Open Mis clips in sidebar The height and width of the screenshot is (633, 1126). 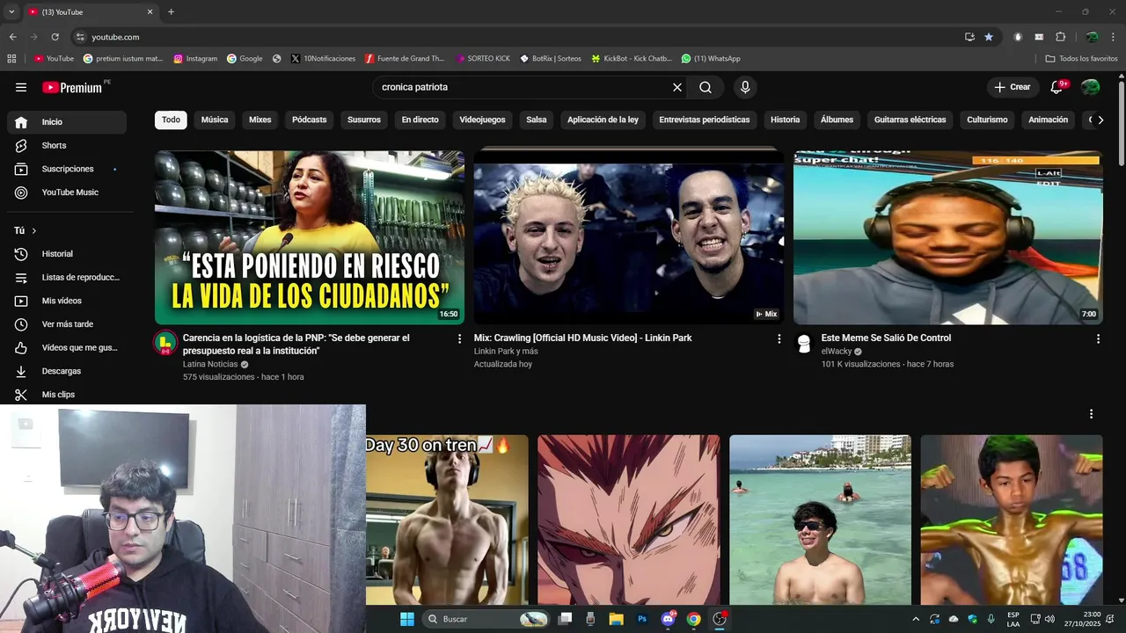[x=67, y=395]
